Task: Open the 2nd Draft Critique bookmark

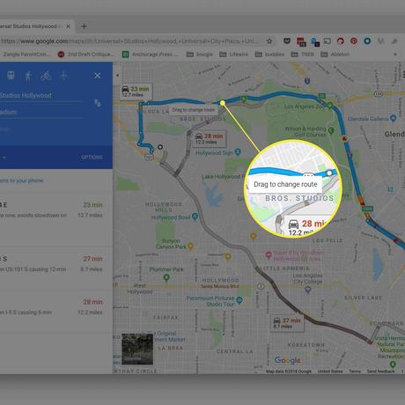Action: point(86,55)
